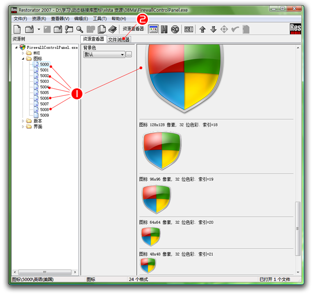Click the edit mode ab| toolbar icon
The width and height of the screenshot is (317, 294).
pos(189,30)
